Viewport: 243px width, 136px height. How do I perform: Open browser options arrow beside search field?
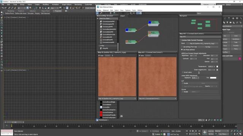point(98,19)
